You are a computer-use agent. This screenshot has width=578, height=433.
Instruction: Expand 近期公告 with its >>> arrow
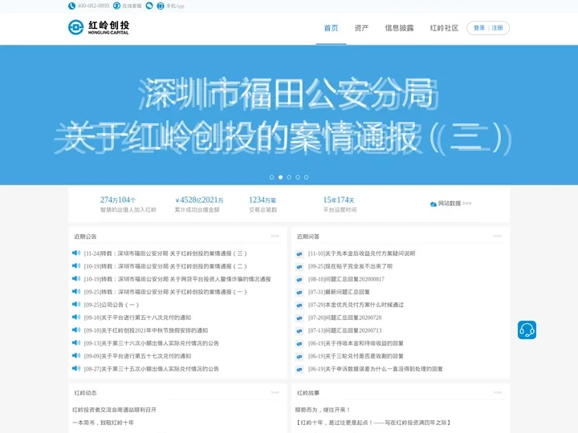point(275,236)
